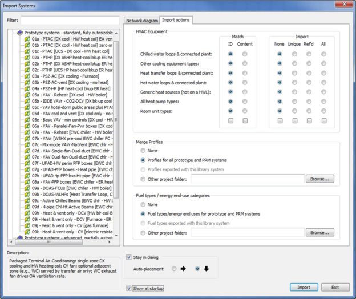Click the 07f UFAD-HW perim system icon
Screen dimensions: 356x299
pyautogui.click(x=27, y=163)
